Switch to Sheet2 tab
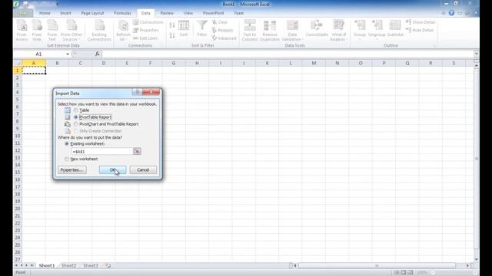This screenshot has height=276, width=492. tap(68, 266)
